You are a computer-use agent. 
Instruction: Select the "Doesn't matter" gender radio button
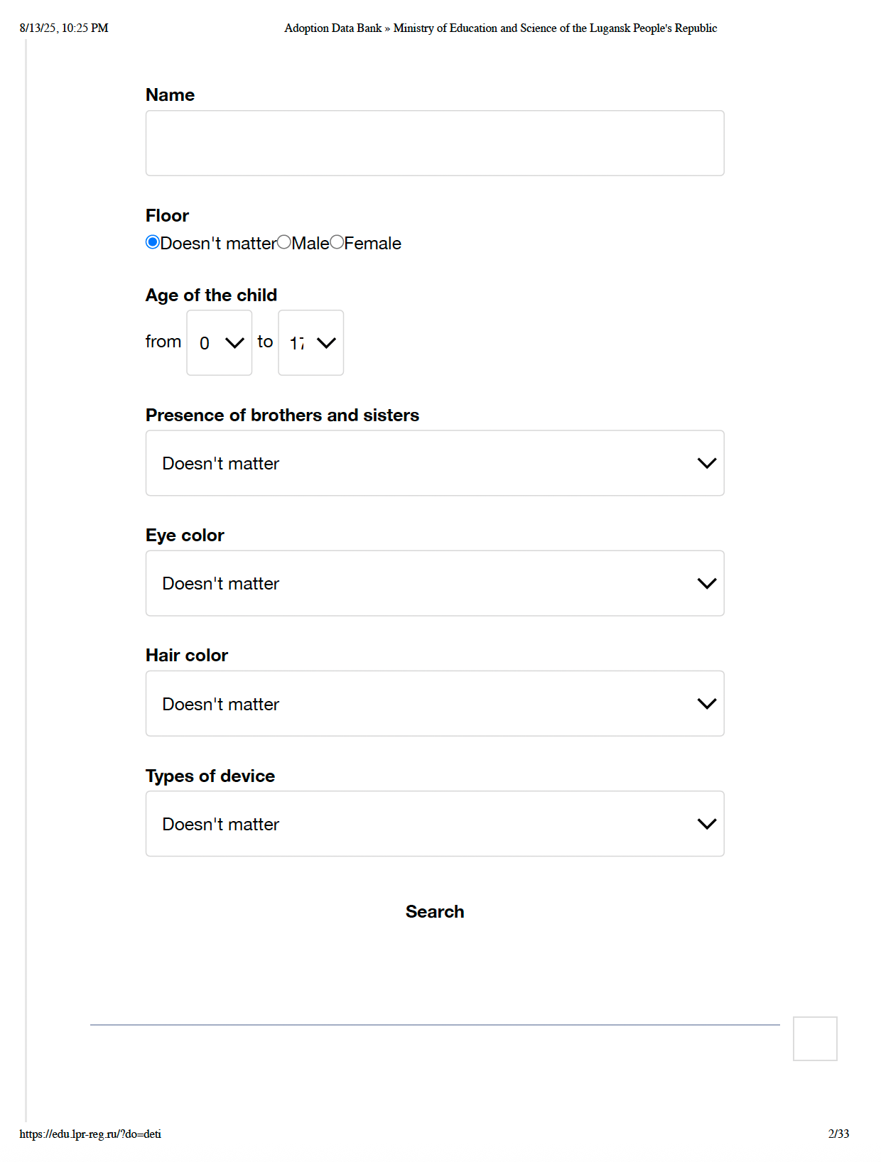(152, 242)
